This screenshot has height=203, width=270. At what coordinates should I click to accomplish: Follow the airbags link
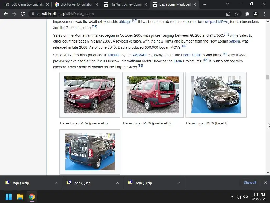pos(125,22)
